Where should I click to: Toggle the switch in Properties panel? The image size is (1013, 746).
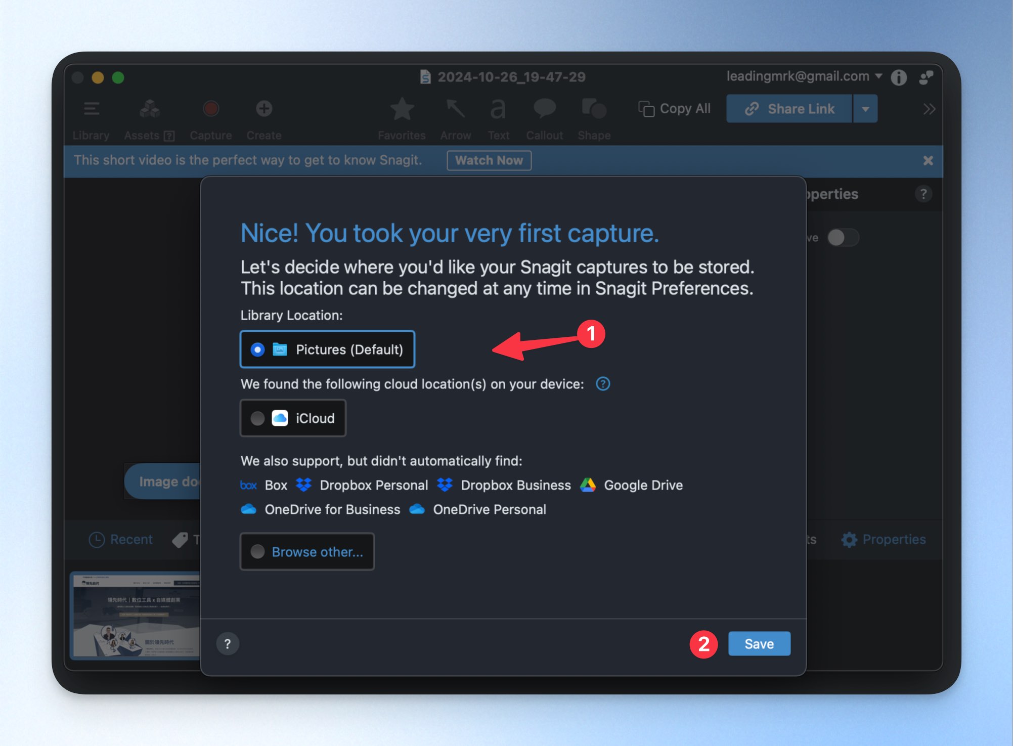point(843,237)
